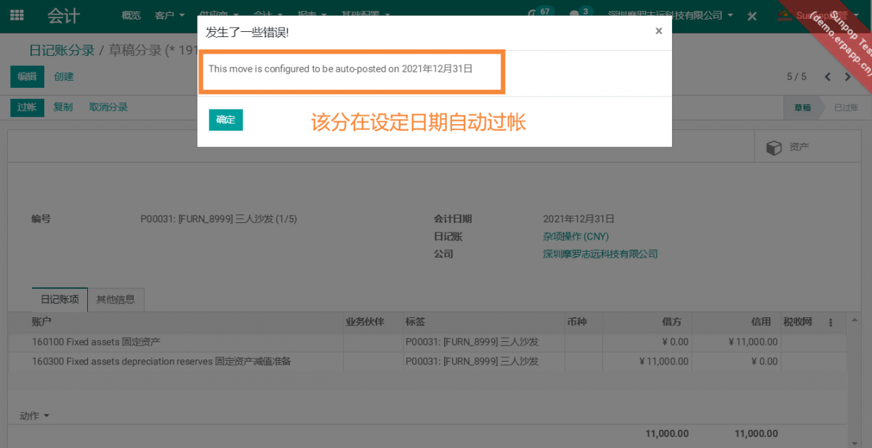Click the 编辑 button

(x=27, y=77)
